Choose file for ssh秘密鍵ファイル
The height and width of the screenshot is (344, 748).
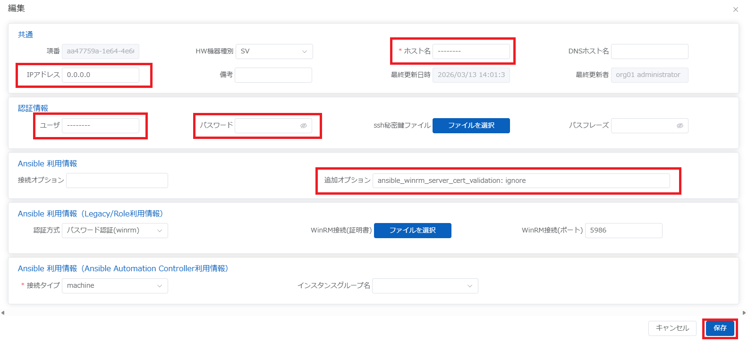tap(471, 126)
